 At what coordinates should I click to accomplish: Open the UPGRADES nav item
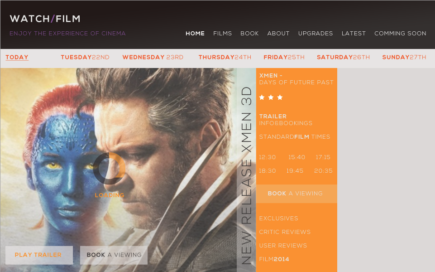click(315, 34)
